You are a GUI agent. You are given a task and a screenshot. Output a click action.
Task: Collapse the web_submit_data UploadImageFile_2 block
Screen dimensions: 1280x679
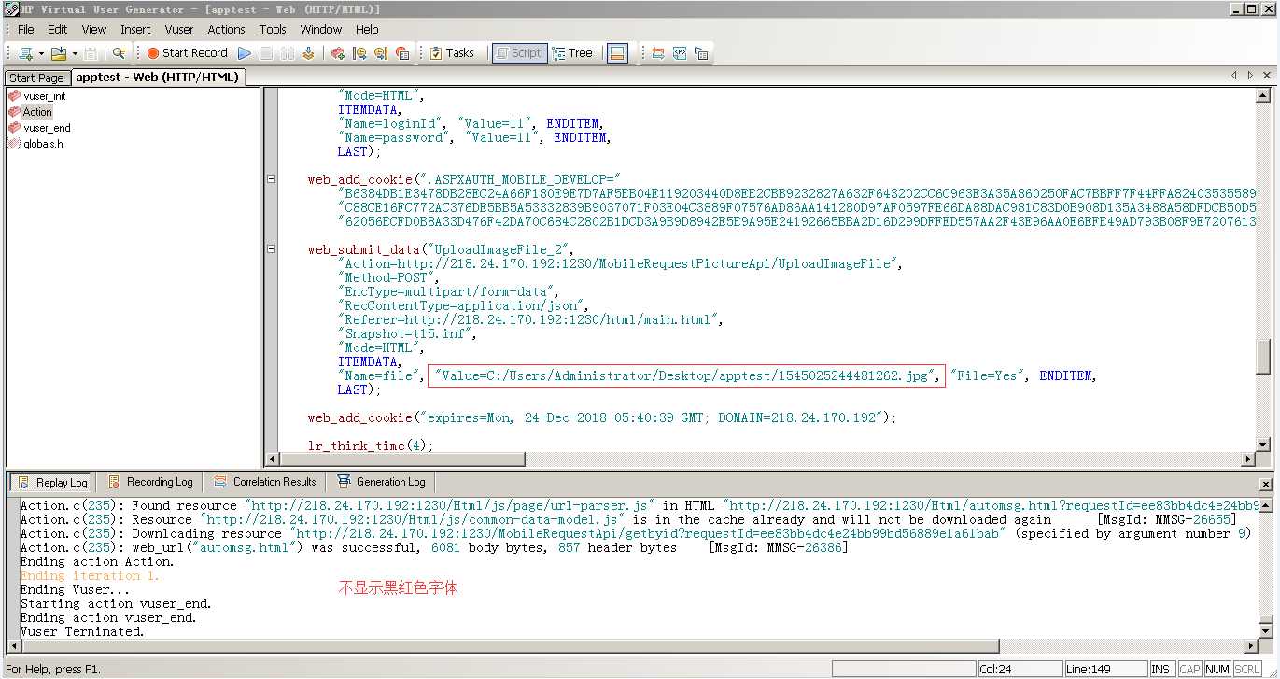point(271,249)
